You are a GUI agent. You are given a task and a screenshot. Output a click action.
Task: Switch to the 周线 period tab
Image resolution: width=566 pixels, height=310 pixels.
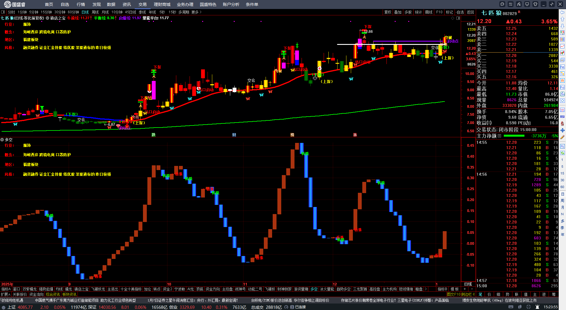(95, 12)
